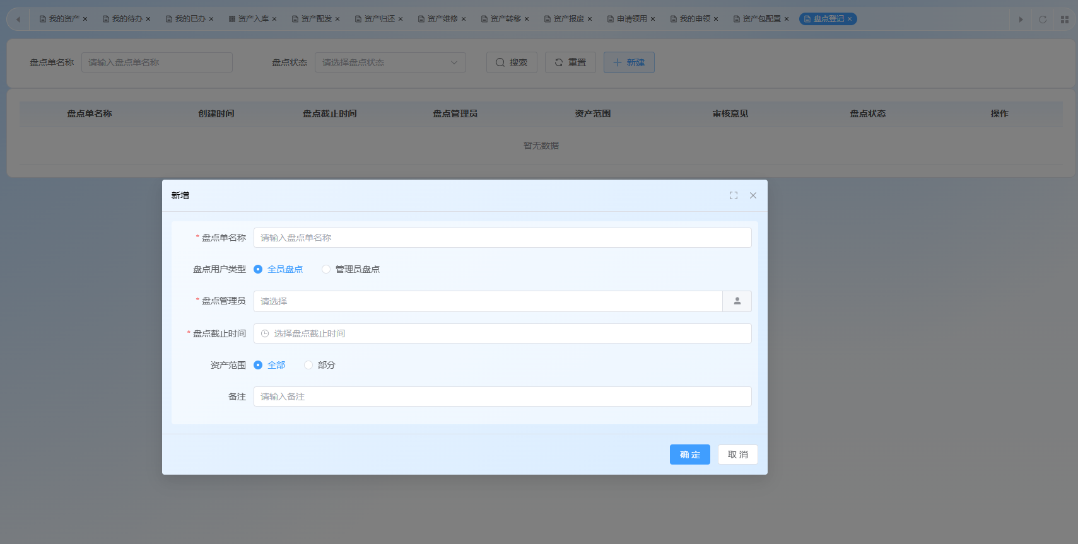Close the 我的待办 tab

[148, 19]
